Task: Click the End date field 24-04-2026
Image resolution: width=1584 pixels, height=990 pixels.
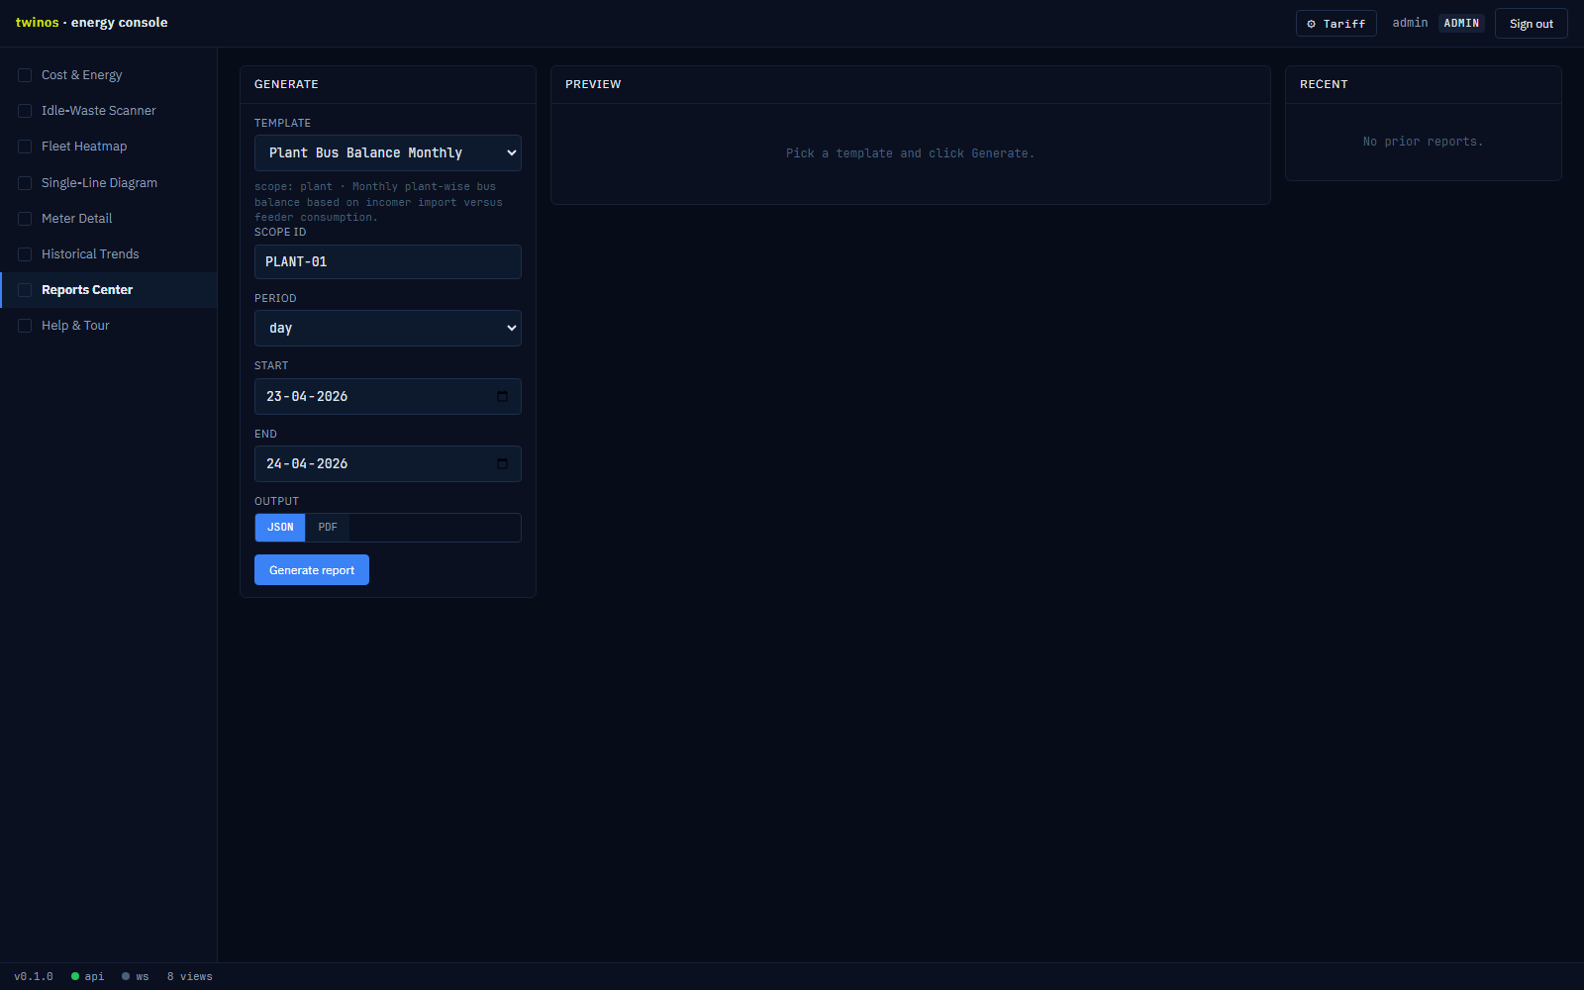Action: (x=388, y=463)
